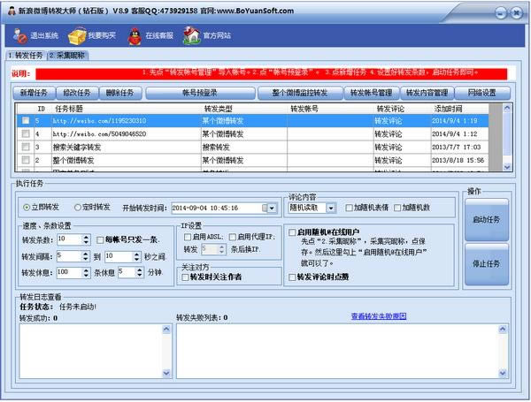531x402 pixels.
Task: Check the box for task ID 4
Action: [26, 133]
